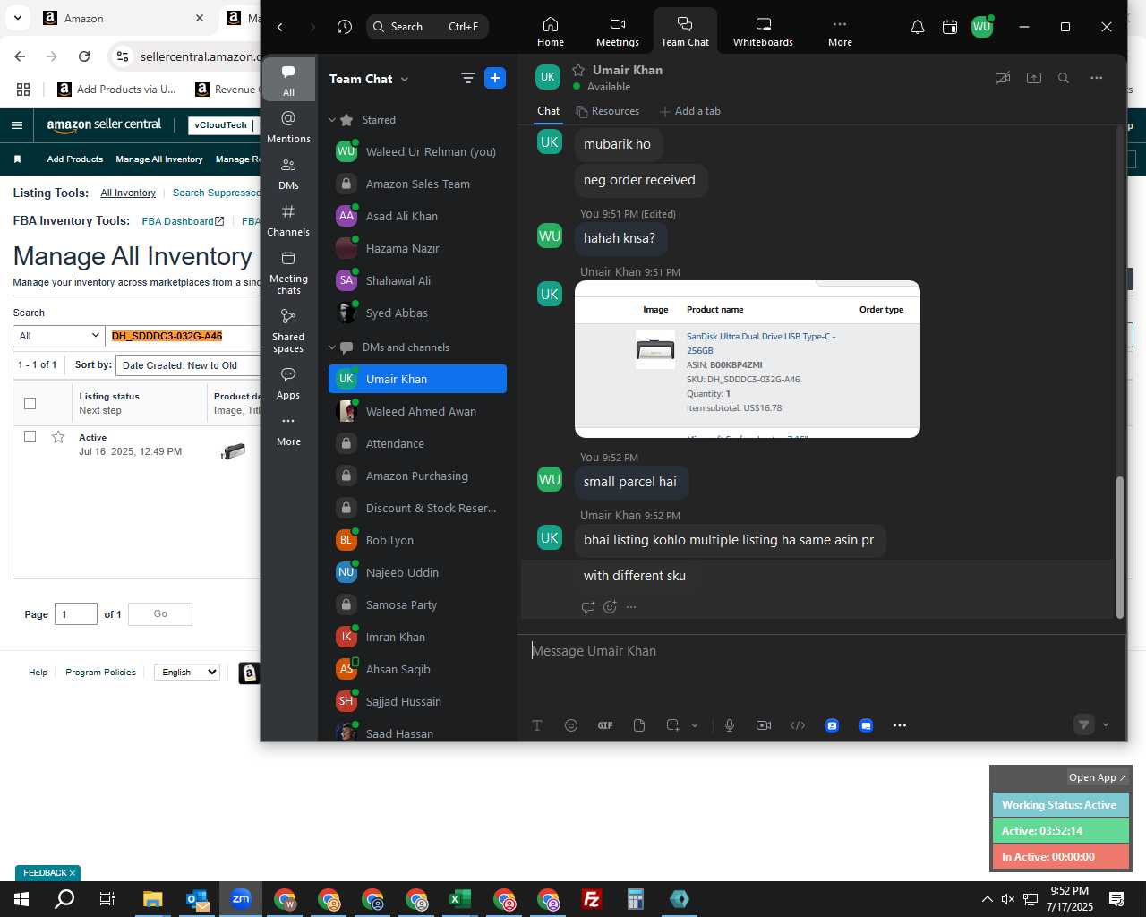This screenshot has height=917, width=1146.
Task: Reply to the 'with different sku' message
Action: pyautogui.click(x=588, y=607)
